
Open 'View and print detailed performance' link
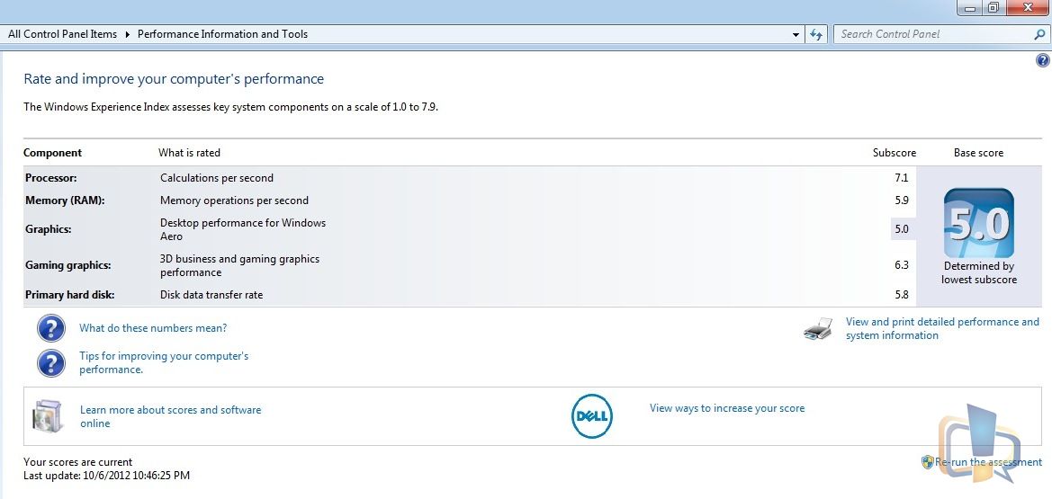tap(942, 329)
